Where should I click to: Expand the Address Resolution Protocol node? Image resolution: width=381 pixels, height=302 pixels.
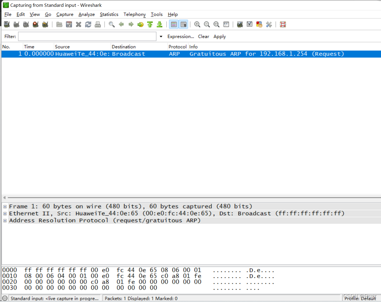5,221
